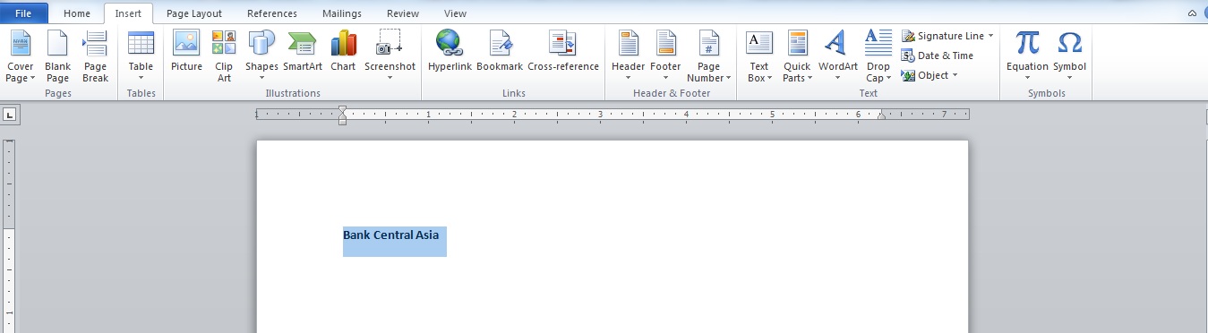Switch to the Home tab

(x=77, y=13)
